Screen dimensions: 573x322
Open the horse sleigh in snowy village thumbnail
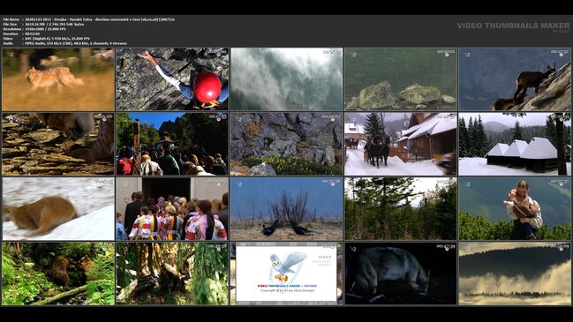pyautogui.click(x=401, y=144)
